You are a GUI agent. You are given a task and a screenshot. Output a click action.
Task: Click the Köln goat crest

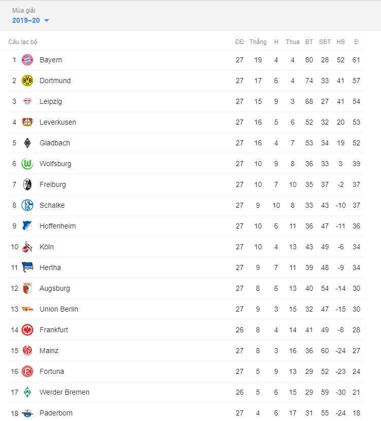coord(27,247)
